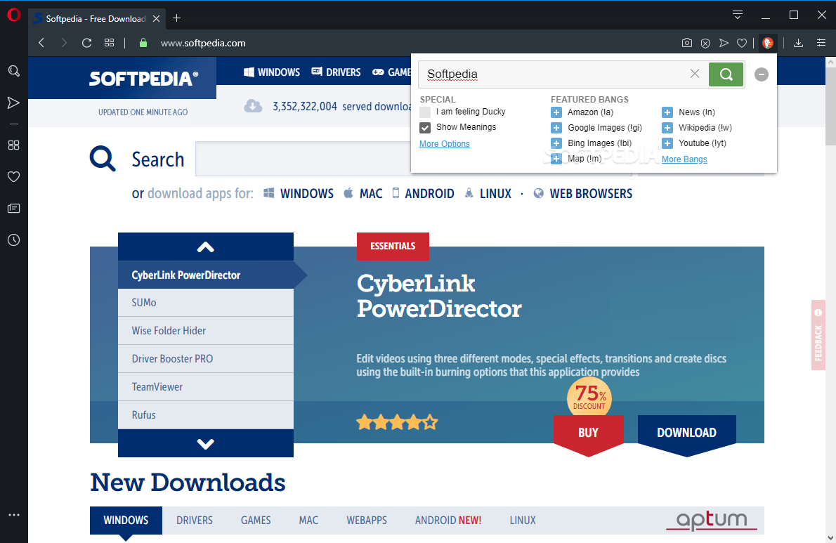
Task: Uncheck the Show Meanings checkbox
Action: coord(425,127)
